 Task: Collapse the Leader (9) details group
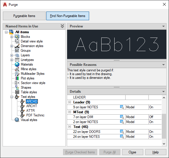tap(70, 102)
